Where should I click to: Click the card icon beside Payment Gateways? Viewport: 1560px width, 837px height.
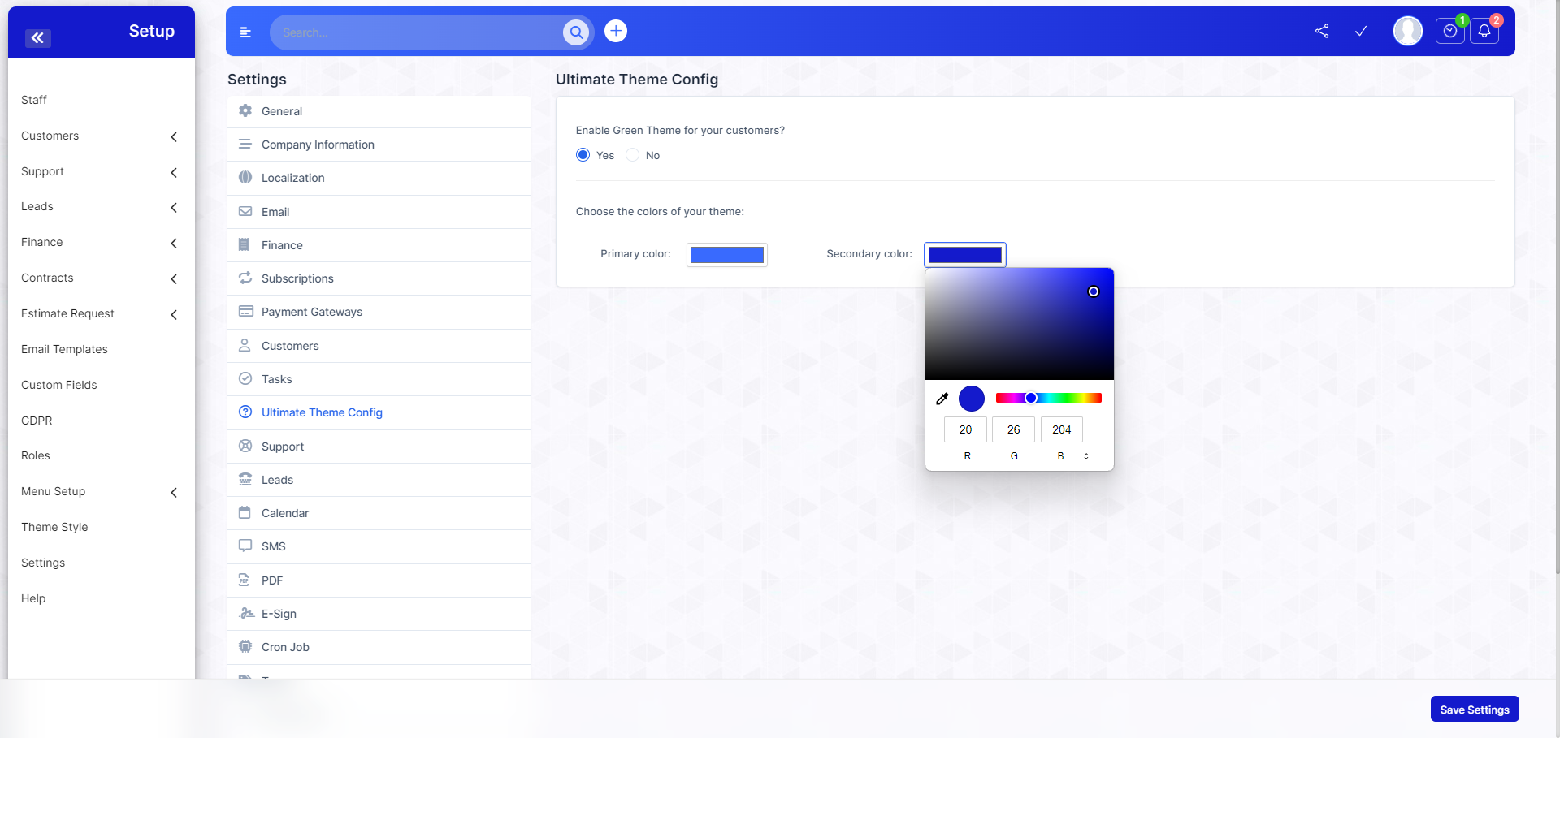coord(245,312)
